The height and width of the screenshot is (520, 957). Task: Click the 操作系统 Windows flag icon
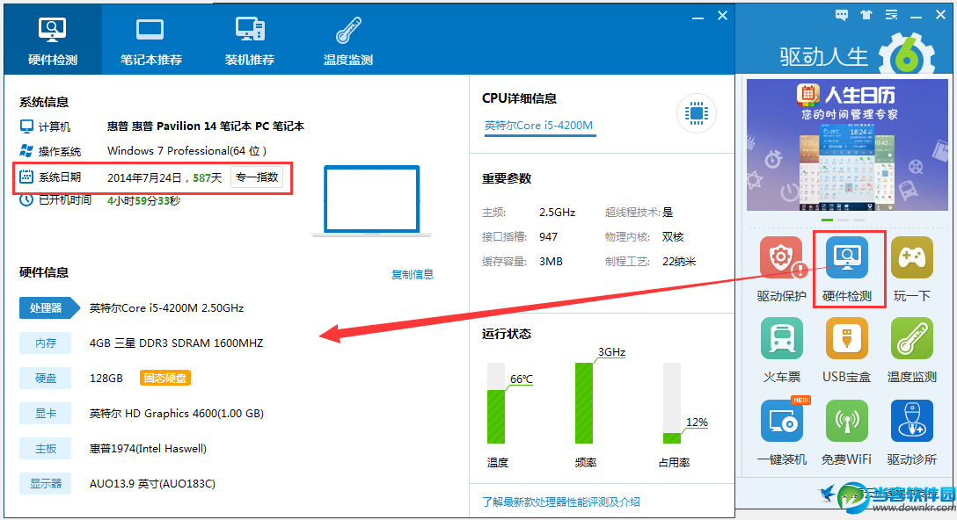click(x=26, y=150)
